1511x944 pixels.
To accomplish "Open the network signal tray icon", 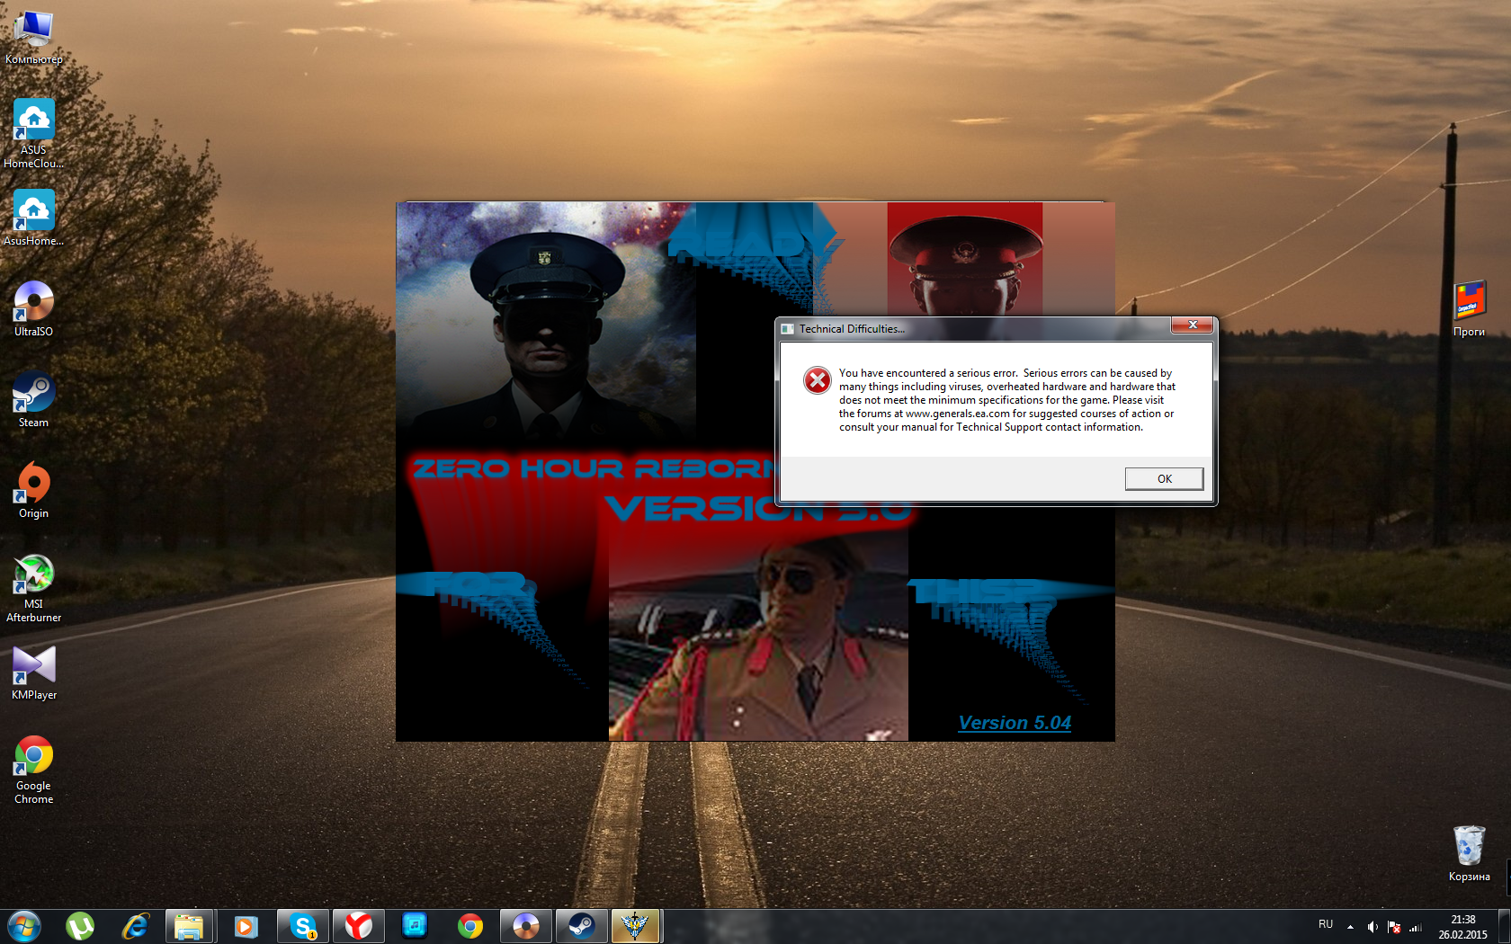I will pos(1416,927).
